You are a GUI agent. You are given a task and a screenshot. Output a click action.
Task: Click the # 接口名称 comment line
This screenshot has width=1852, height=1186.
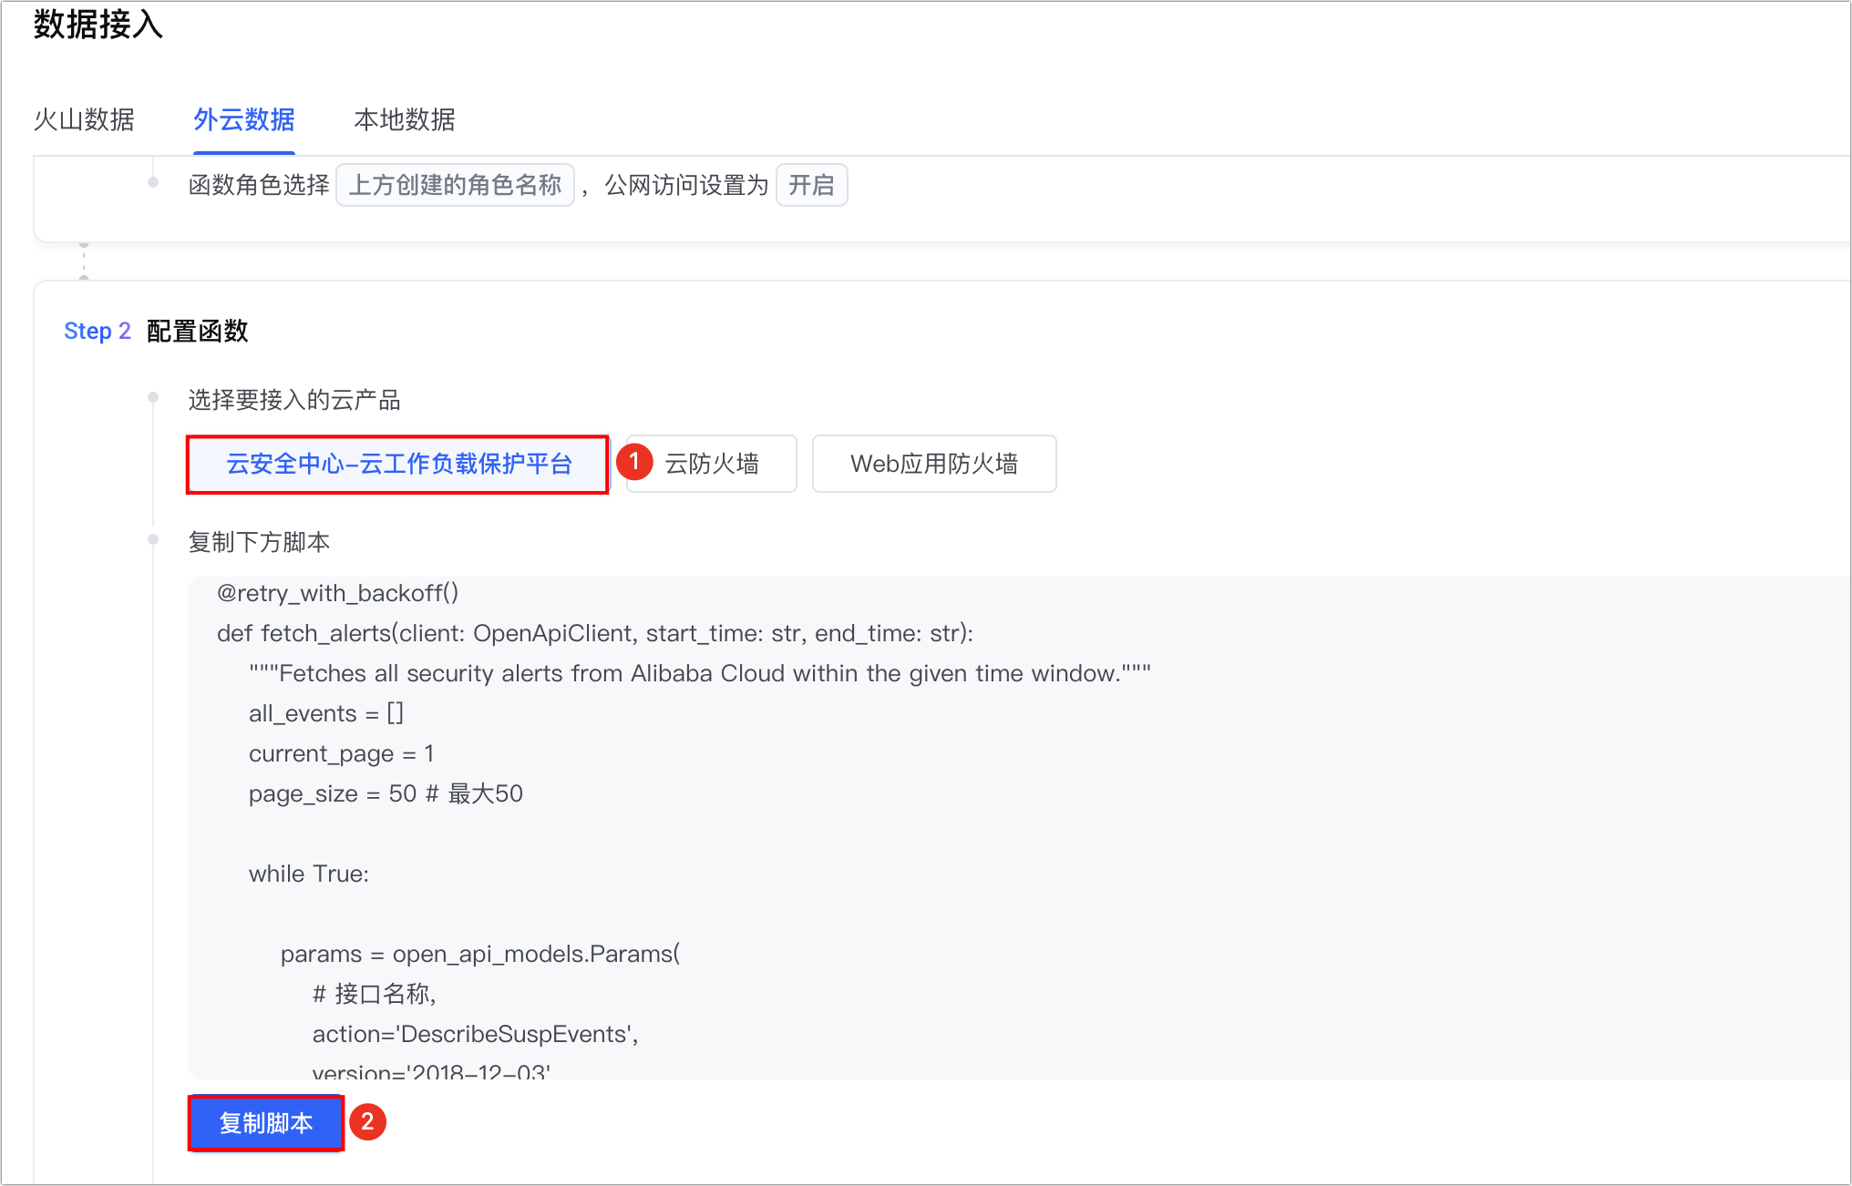tap(375, 994)
